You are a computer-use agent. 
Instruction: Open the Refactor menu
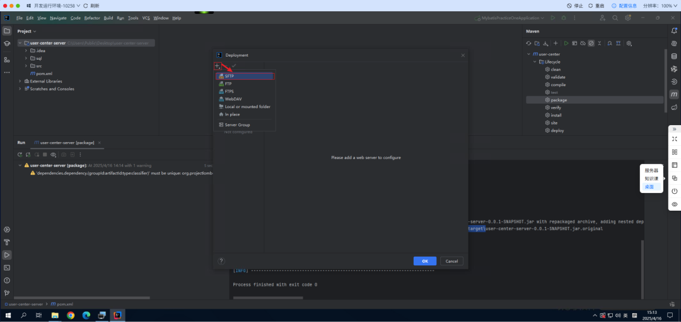coord(92,18)
